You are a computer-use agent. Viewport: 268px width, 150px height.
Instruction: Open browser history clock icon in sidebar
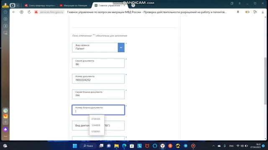(5, 12)
